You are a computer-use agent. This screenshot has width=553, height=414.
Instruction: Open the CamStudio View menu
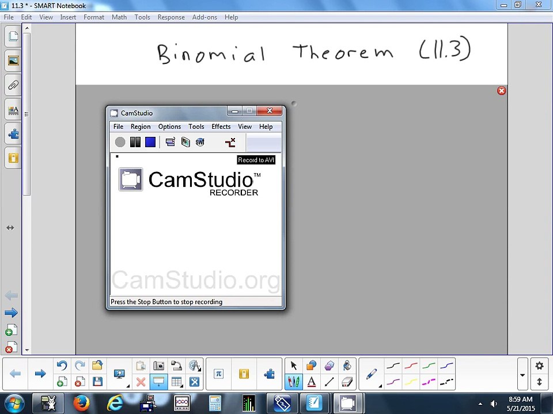tap(244, 126)
